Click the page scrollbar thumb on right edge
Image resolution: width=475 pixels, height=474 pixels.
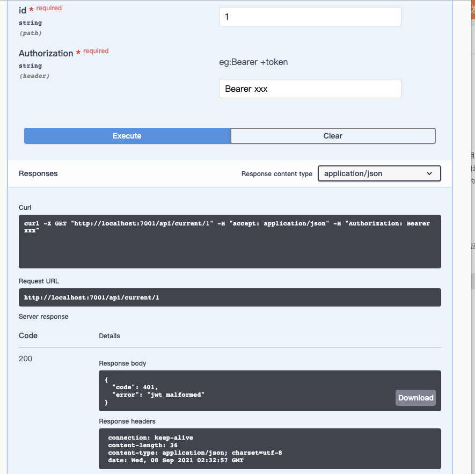(x=473, y=281)
